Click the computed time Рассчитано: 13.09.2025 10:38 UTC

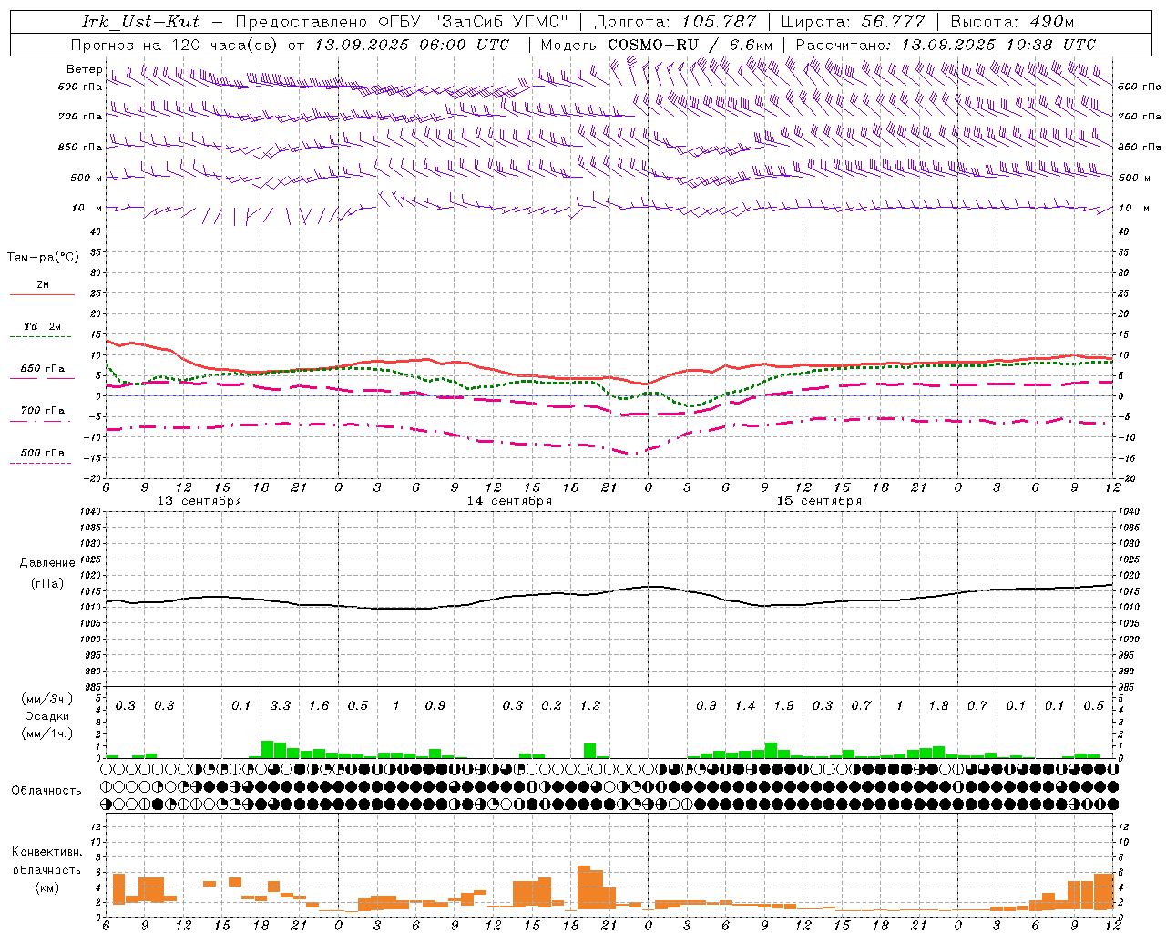pos(946,45)
